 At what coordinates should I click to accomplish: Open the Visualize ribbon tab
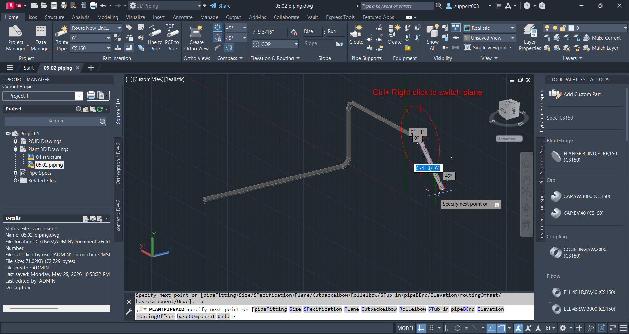point(135,17)
